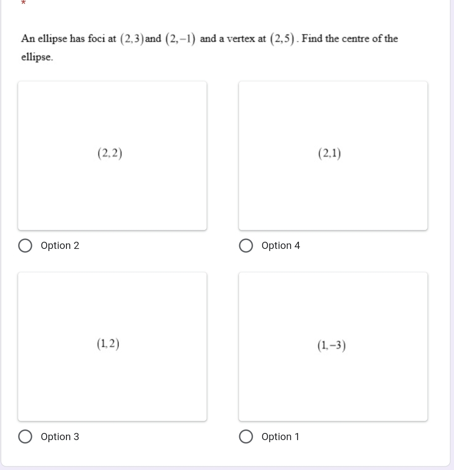
Task: Select the Option 1 radio button circle
Action: pos(246,437)
